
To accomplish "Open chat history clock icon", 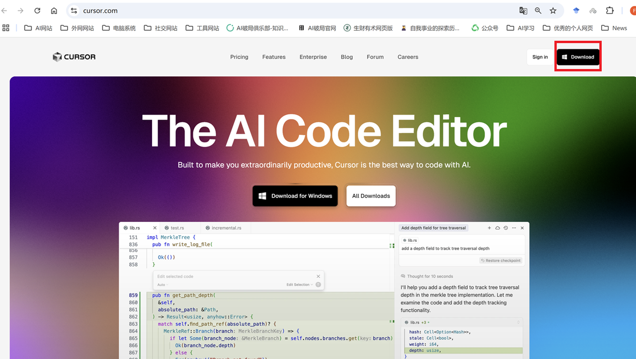I will [506, 228].
